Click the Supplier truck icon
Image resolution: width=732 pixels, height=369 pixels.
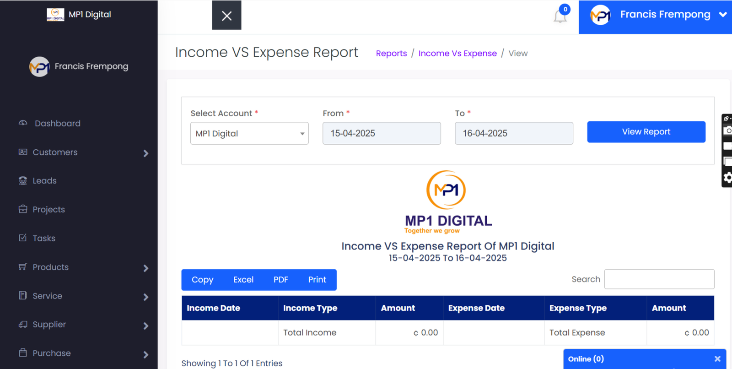pos(23,324)
